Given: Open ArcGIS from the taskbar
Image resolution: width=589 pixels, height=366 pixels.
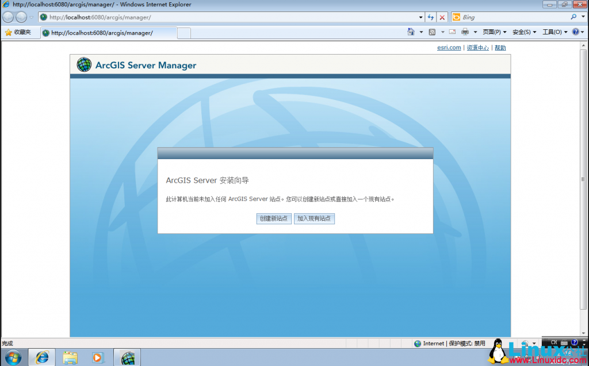Looking at the screenshot, I should tap(127, 356).
